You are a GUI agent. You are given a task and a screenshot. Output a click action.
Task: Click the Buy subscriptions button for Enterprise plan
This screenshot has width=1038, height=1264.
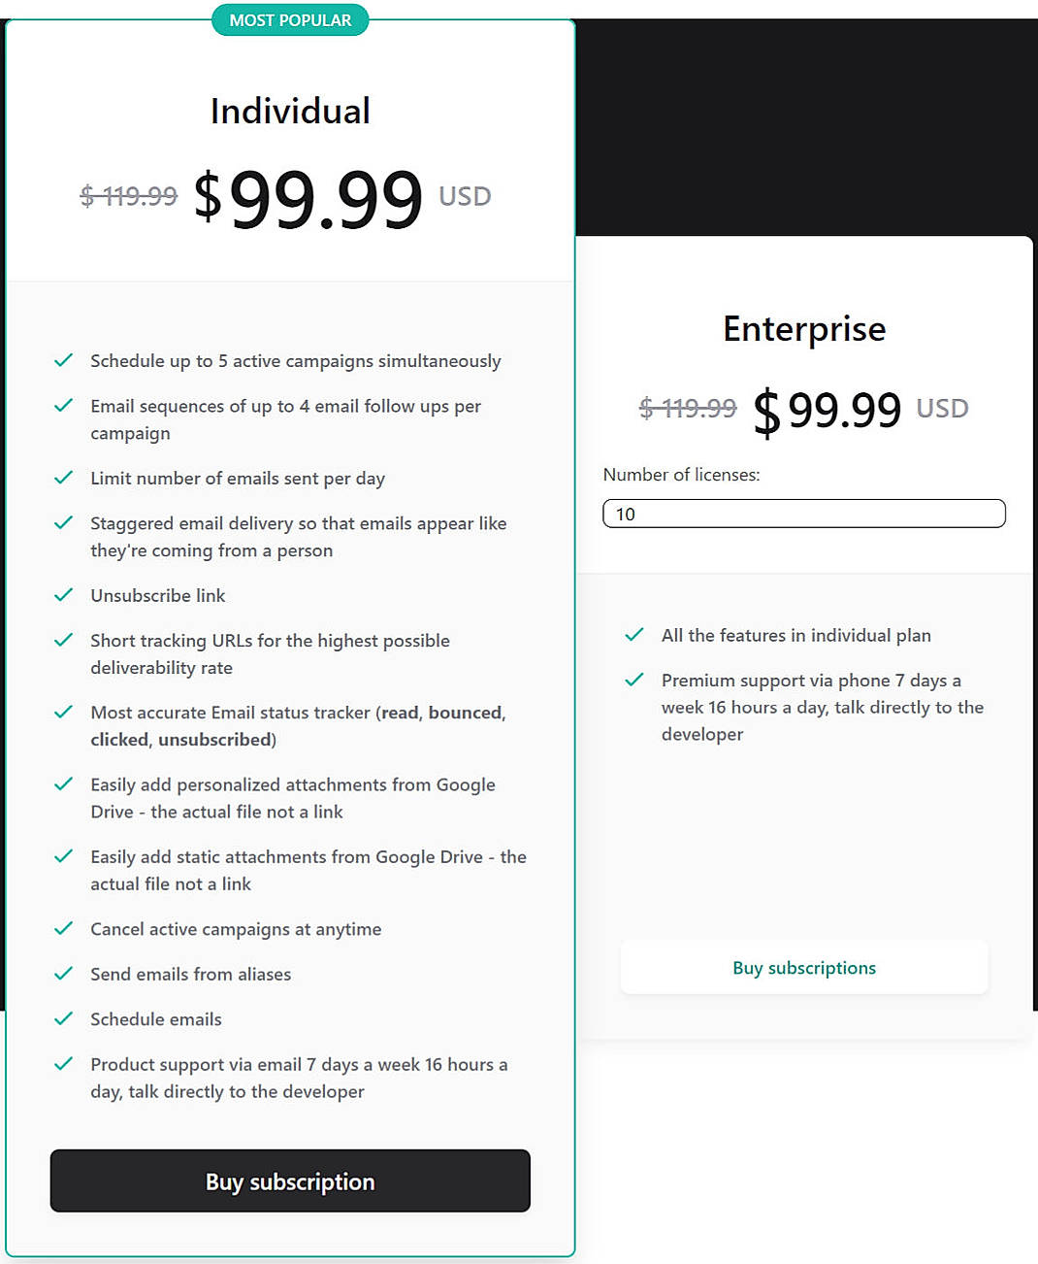click(803, 967)
